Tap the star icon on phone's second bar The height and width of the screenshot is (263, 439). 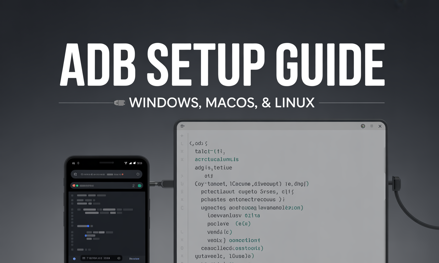pos(133,186)
